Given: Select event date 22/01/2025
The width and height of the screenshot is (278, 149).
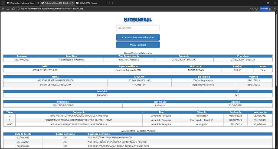Looking at the screenshot, I should click(23, 137).
